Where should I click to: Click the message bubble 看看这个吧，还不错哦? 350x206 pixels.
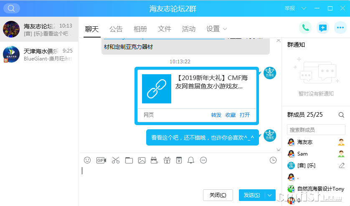[203, 138]
